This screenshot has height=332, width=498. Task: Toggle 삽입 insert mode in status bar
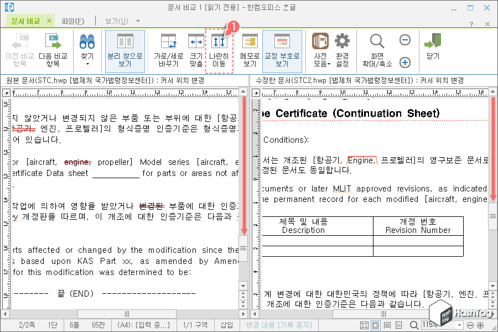tap(226, 325)
